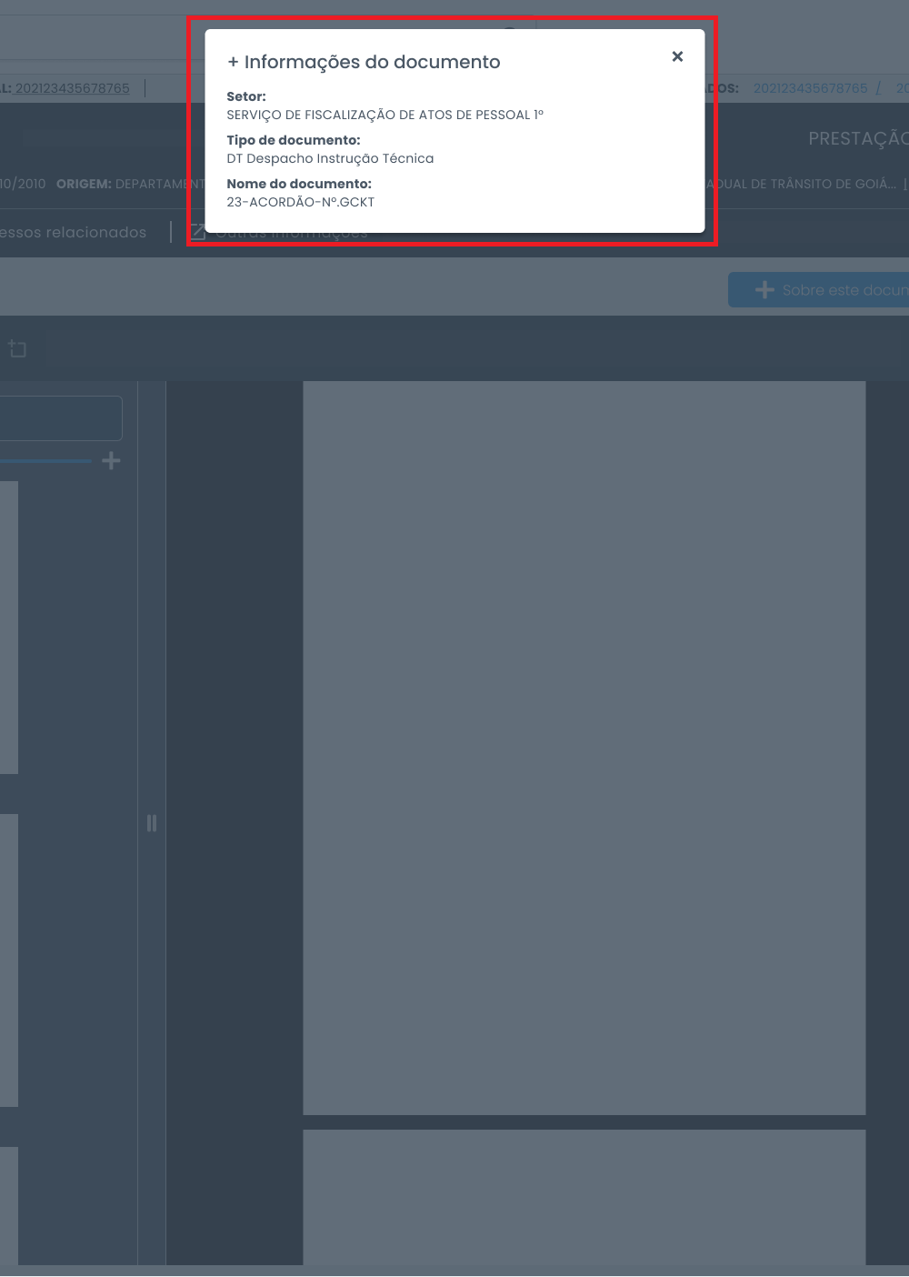This screenshot has height=1277, width=909.
Task: Adjust the thumbnail size slider track
Action: pyautogui.click(x=45, y=462)
